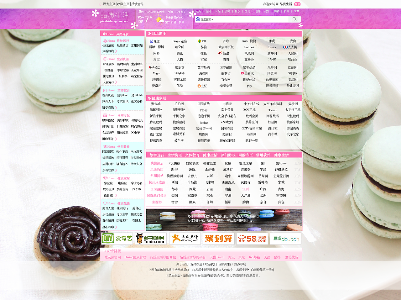Viewport: 401px width, 300px height.
Task: Click the 生活资讯 category icon in sidebar
Action: [x=105, y=59]
